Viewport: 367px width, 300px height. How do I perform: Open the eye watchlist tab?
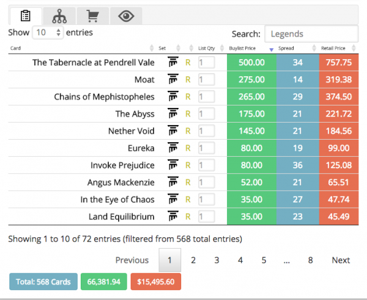[126, 16]
